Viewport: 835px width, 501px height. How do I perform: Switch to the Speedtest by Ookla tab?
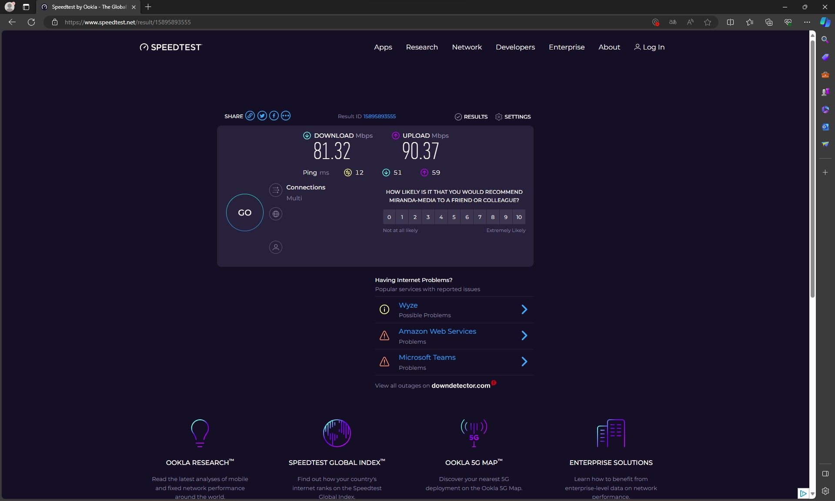tap(88, 7)
